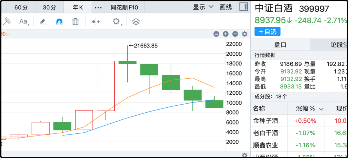Click the trash can delete icon
348x158 pixels.
(x=75, y=22)
